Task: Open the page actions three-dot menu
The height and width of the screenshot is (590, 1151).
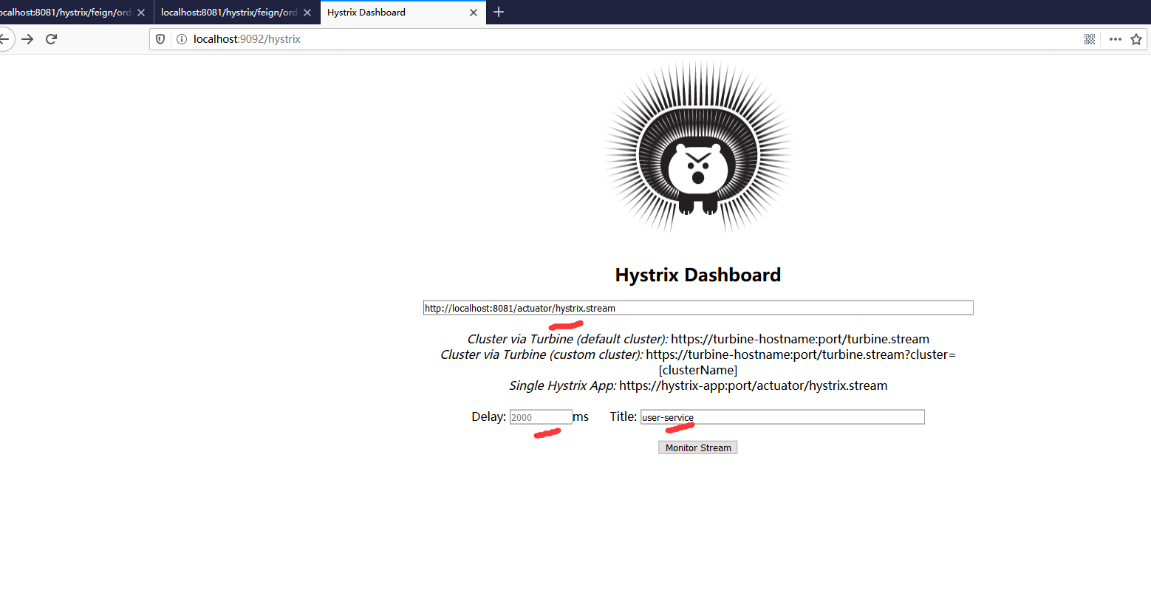Action: pos(1116,39)
